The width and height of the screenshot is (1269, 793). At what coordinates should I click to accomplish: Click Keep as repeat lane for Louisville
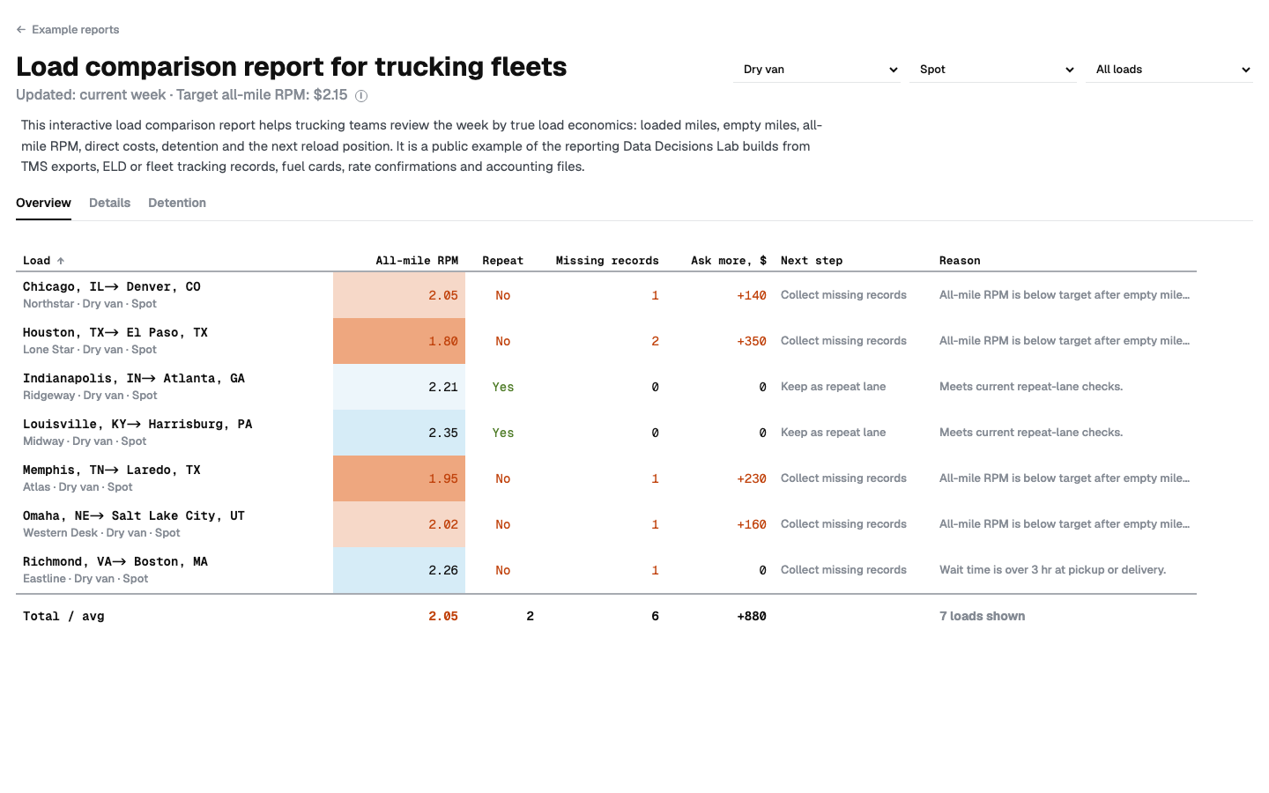[x=834, y=433]
